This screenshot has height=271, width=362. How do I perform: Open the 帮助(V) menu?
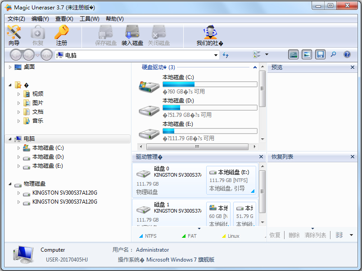pyautogui.click(x=114, y=19)
